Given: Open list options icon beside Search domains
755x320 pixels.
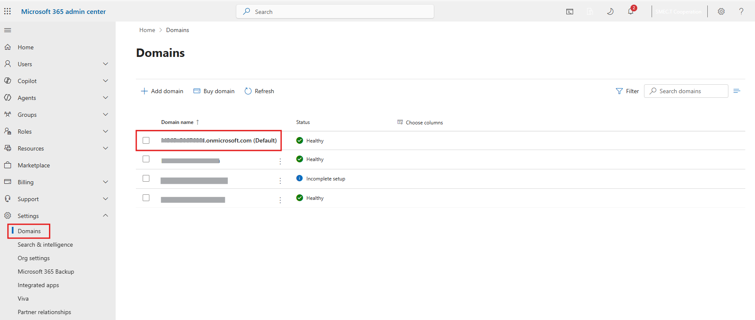Looking at the screenshot, I should tap(737, 91).
